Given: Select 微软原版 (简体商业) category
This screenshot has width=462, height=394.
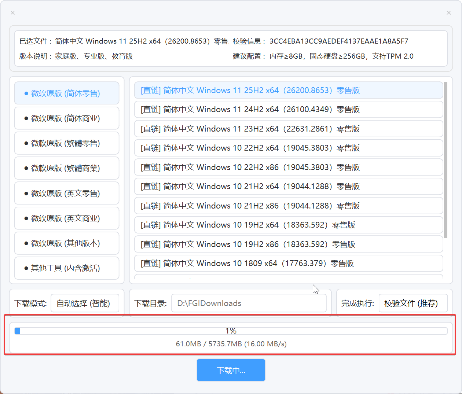Looking at the screenshot, I should [x=67, y=118].
